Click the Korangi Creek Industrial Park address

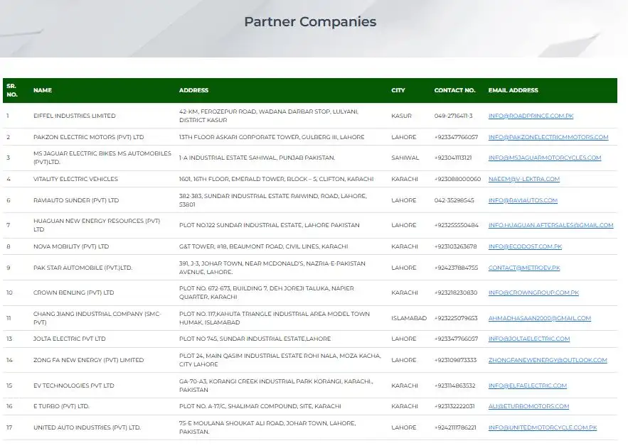coord(276,386)
